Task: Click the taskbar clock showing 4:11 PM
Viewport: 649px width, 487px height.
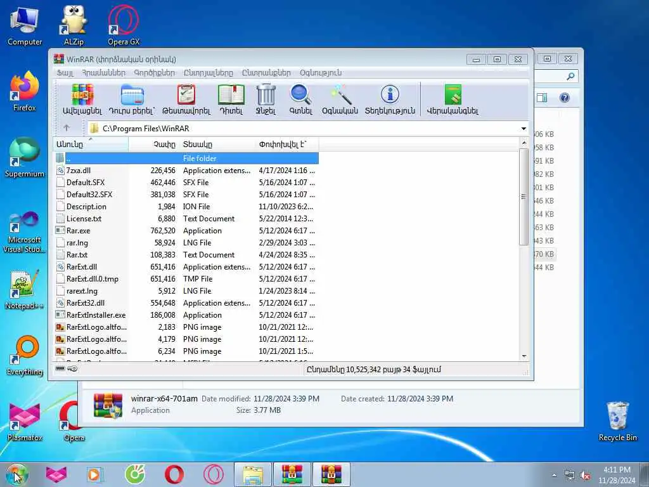Action: point(617,474)
